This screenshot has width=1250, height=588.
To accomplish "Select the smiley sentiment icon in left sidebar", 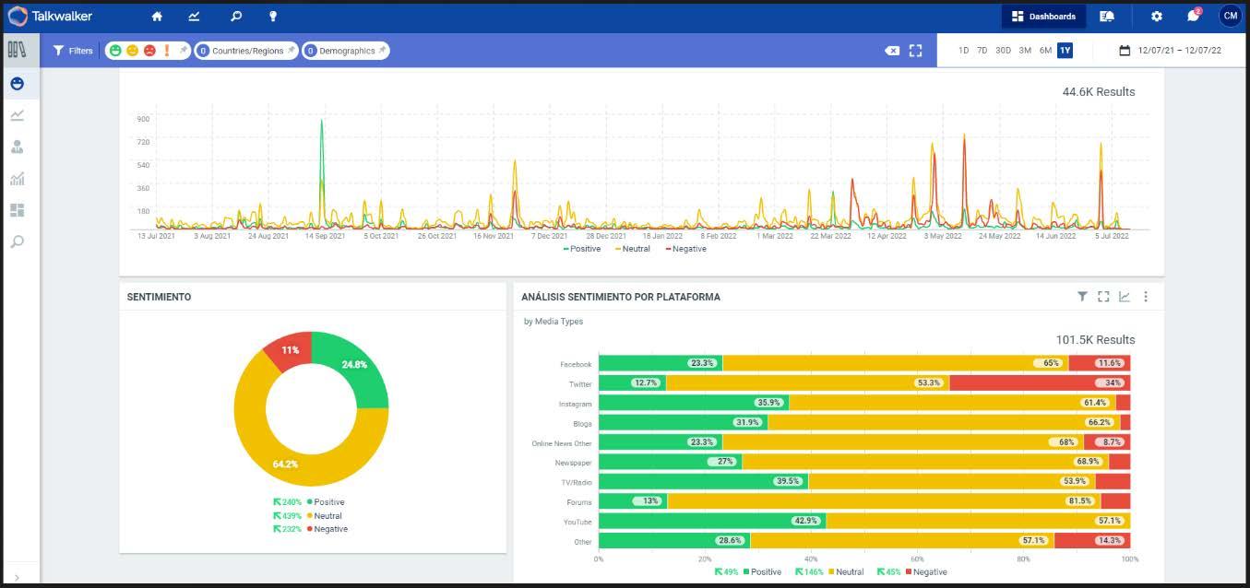I will [x=17, y=84].
